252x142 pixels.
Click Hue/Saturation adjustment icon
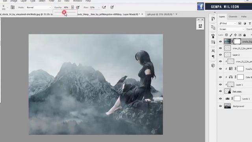click(231, 69)
